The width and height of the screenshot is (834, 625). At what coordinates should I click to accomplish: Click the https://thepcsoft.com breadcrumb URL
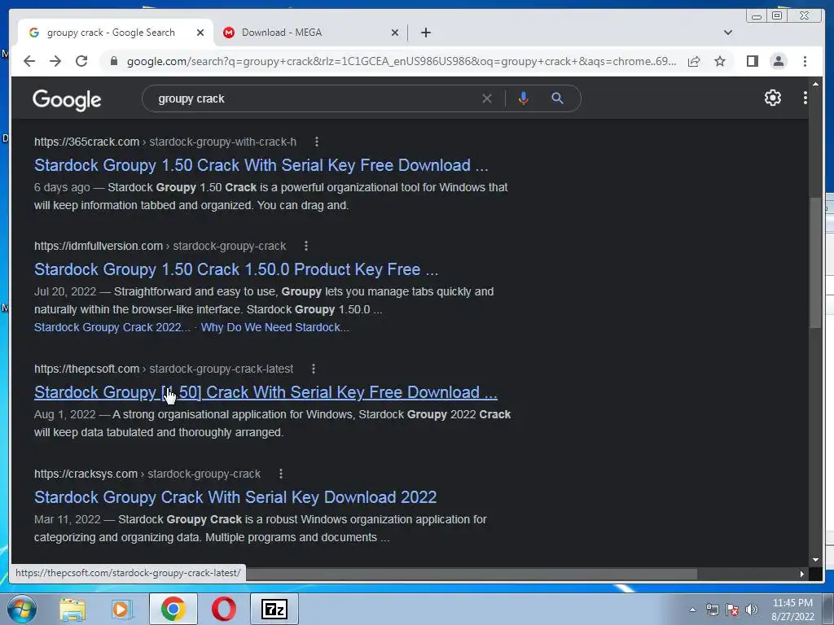coord(86,369)
